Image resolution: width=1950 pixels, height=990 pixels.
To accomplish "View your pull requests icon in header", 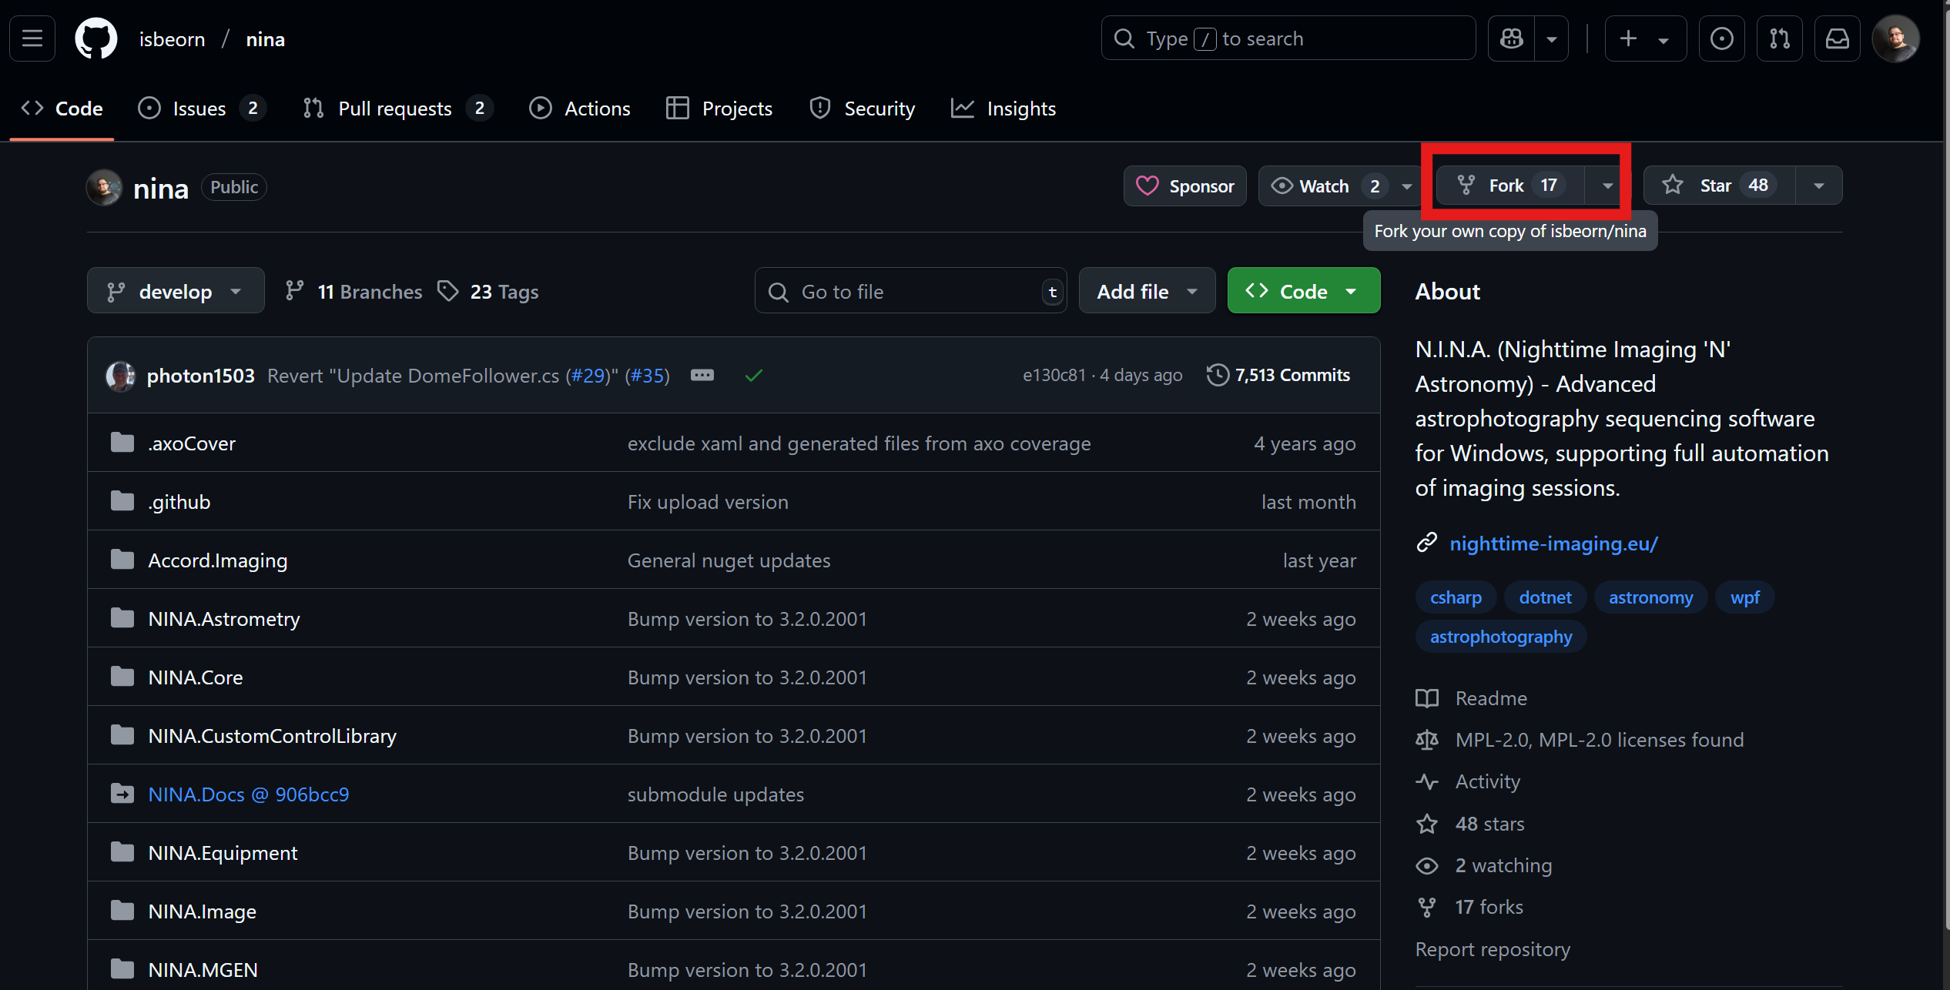I will click(1779, 38).
